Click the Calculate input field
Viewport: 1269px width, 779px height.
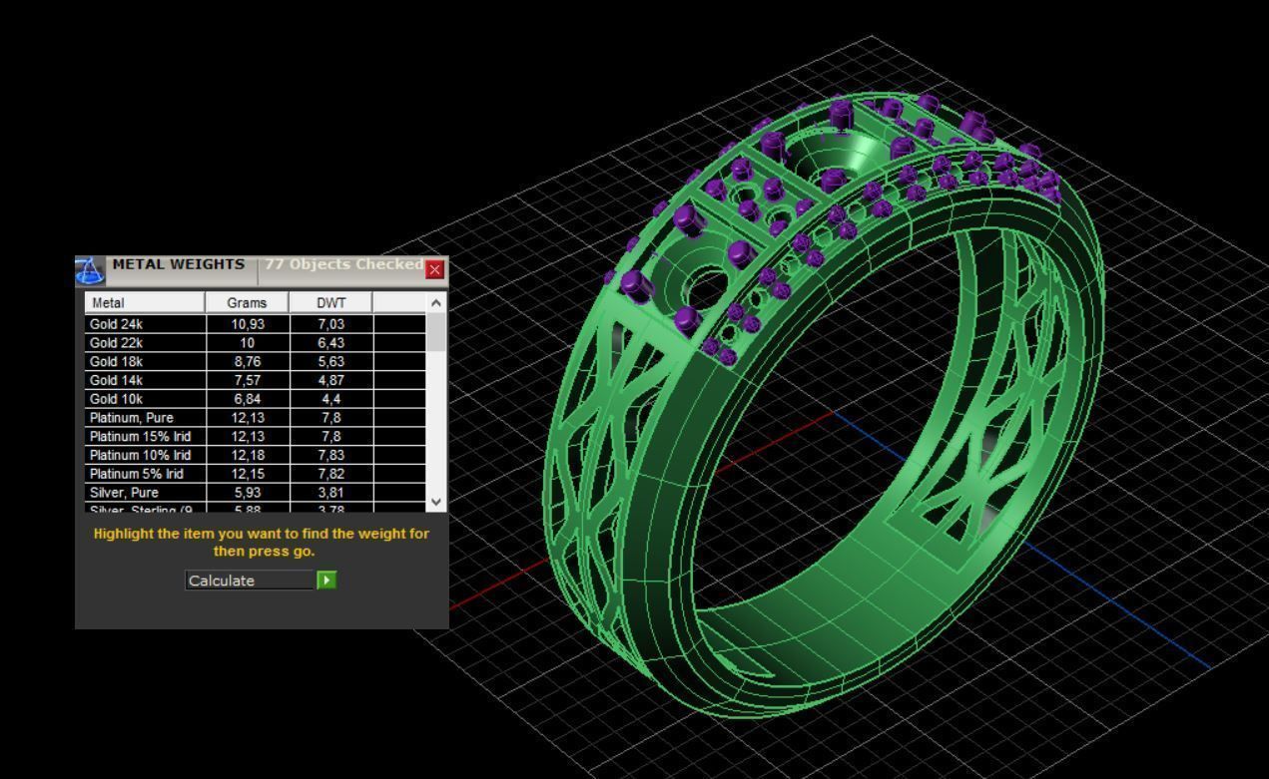pyautogui.click(x=250, y=581)
